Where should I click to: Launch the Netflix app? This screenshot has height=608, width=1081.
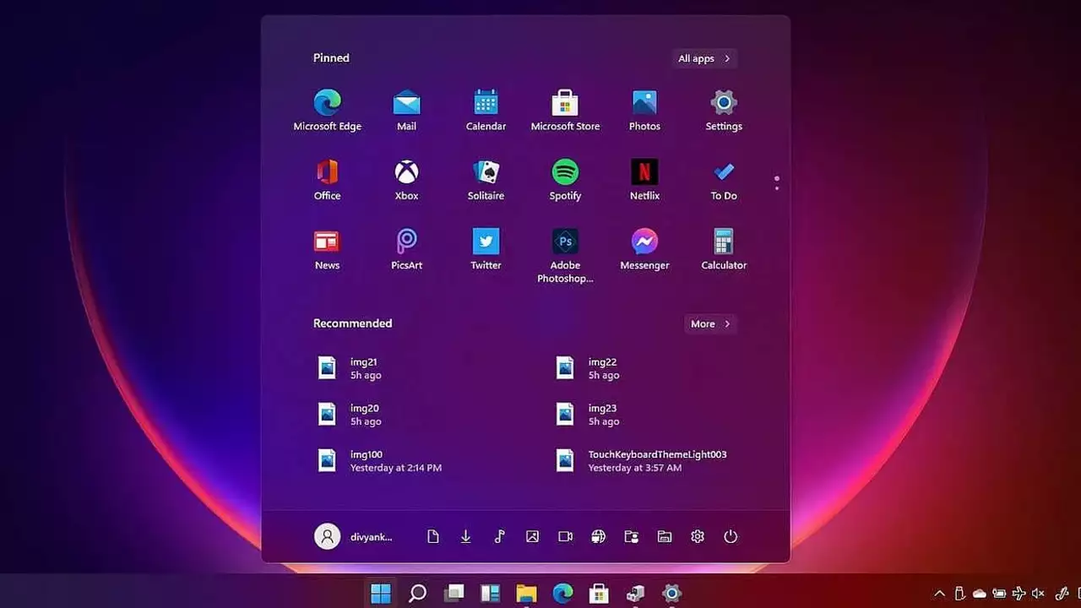(644, 181)
